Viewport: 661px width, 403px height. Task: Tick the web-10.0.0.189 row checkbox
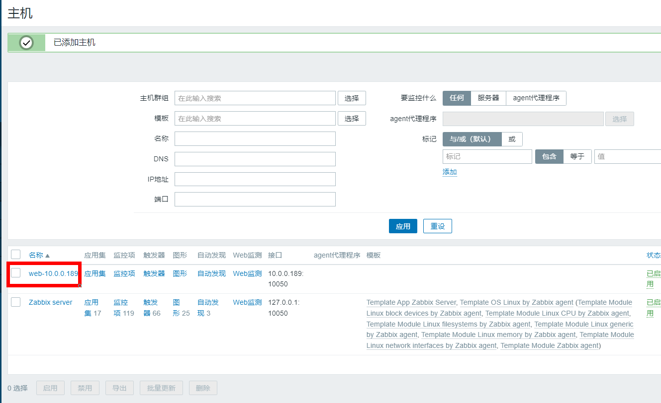16,273
